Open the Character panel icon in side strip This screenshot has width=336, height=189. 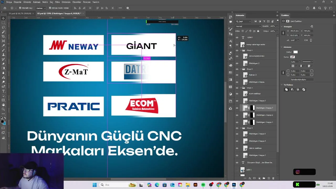(230, 41)
